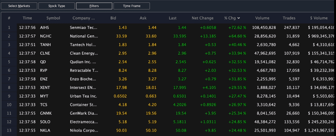Image resolution: width=336 pixels, height=136 pixels.
Task: Select the NKLA symbol
Action: (x=45, y=130)
